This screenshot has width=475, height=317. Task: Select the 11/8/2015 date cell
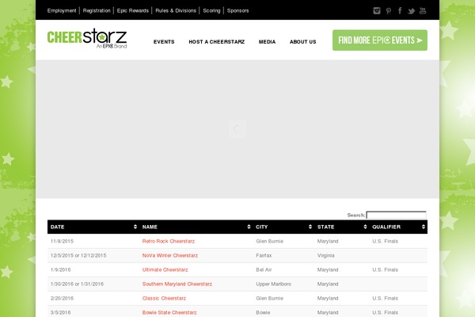pos(62,241)
